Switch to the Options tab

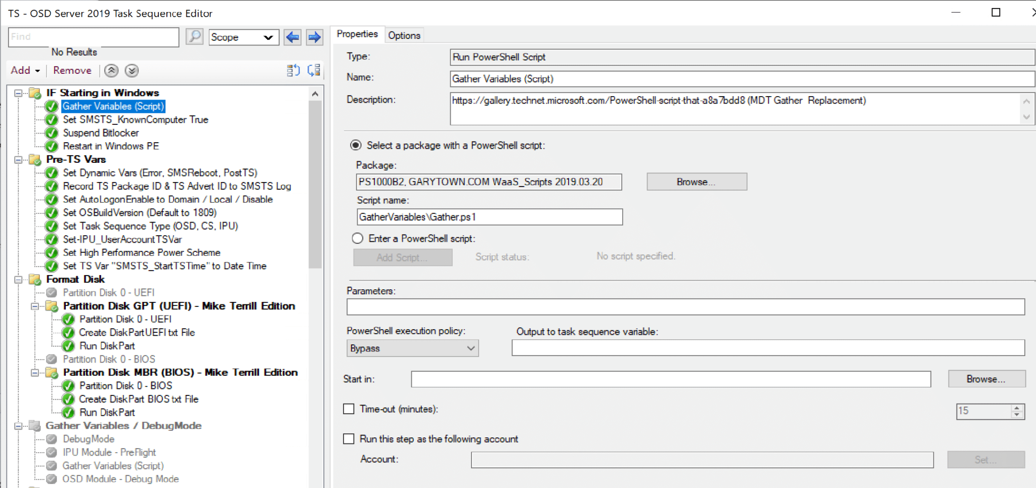coord(404,34)
